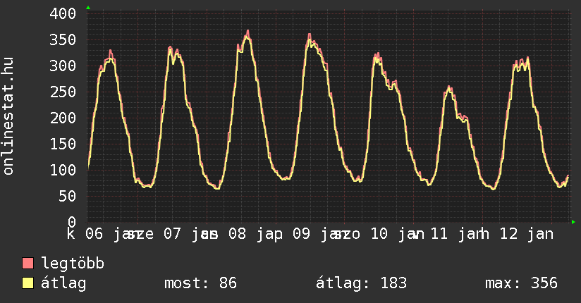Select the legtöbb legend label

[x=73, y=264]
